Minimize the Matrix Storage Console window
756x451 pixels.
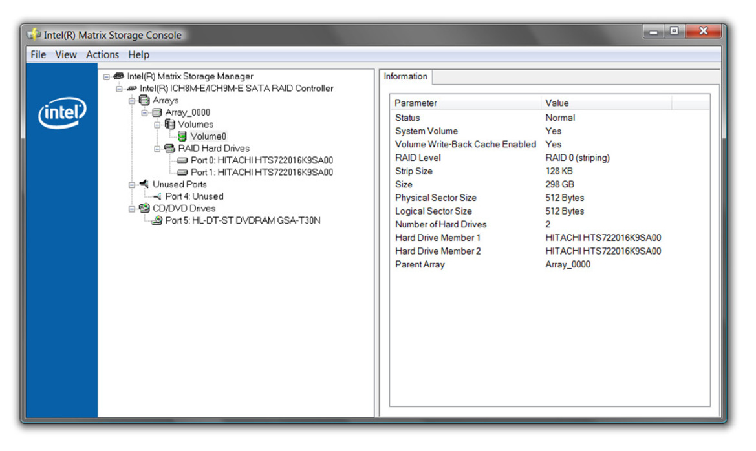[x=653, y=31]
